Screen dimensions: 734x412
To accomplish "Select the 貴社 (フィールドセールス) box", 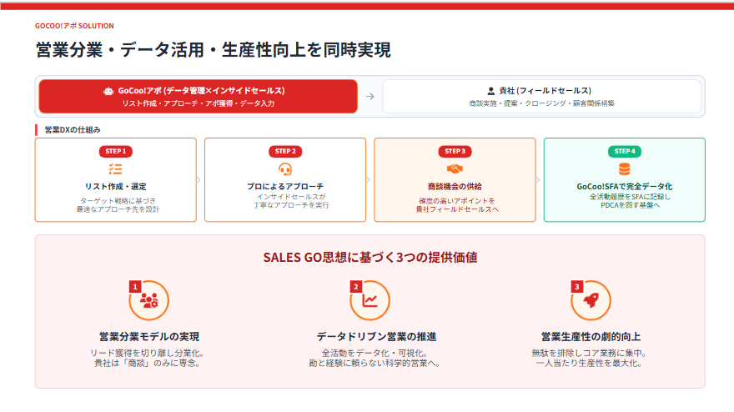I will click(x=541, y=97).
